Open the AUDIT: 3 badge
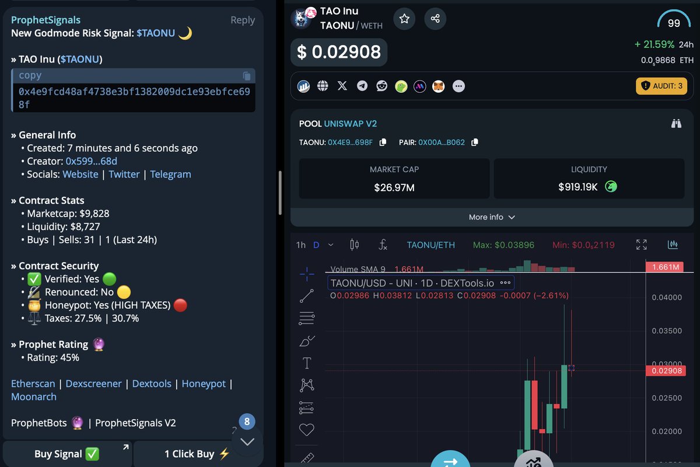 tap(661, 86)
